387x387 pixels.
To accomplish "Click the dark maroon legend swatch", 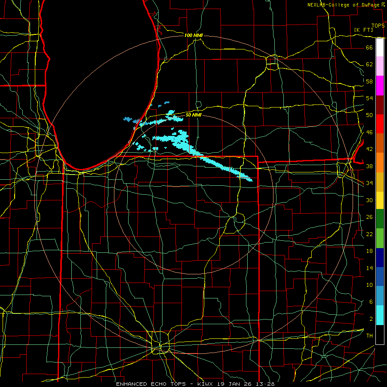I will coord(380,105).
